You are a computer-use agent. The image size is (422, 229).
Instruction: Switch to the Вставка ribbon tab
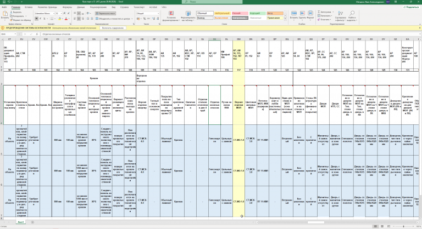coord(29,7)
